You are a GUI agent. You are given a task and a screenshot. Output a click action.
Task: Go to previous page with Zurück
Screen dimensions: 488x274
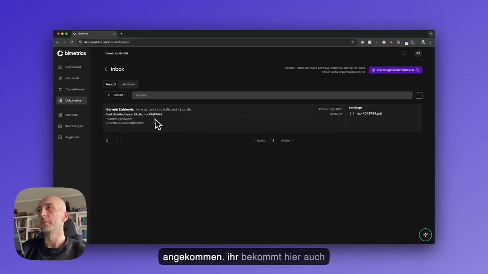tap(260, 140)
